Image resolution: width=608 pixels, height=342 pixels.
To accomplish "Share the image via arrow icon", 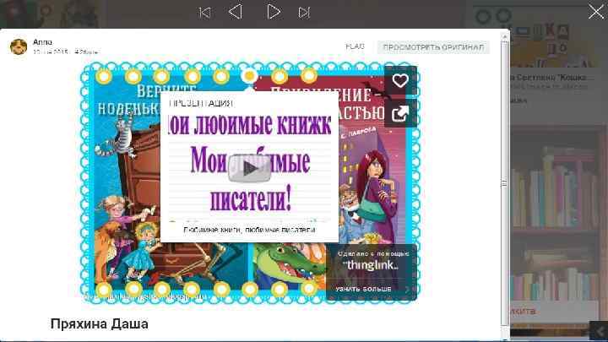I will tap(400, 113).
